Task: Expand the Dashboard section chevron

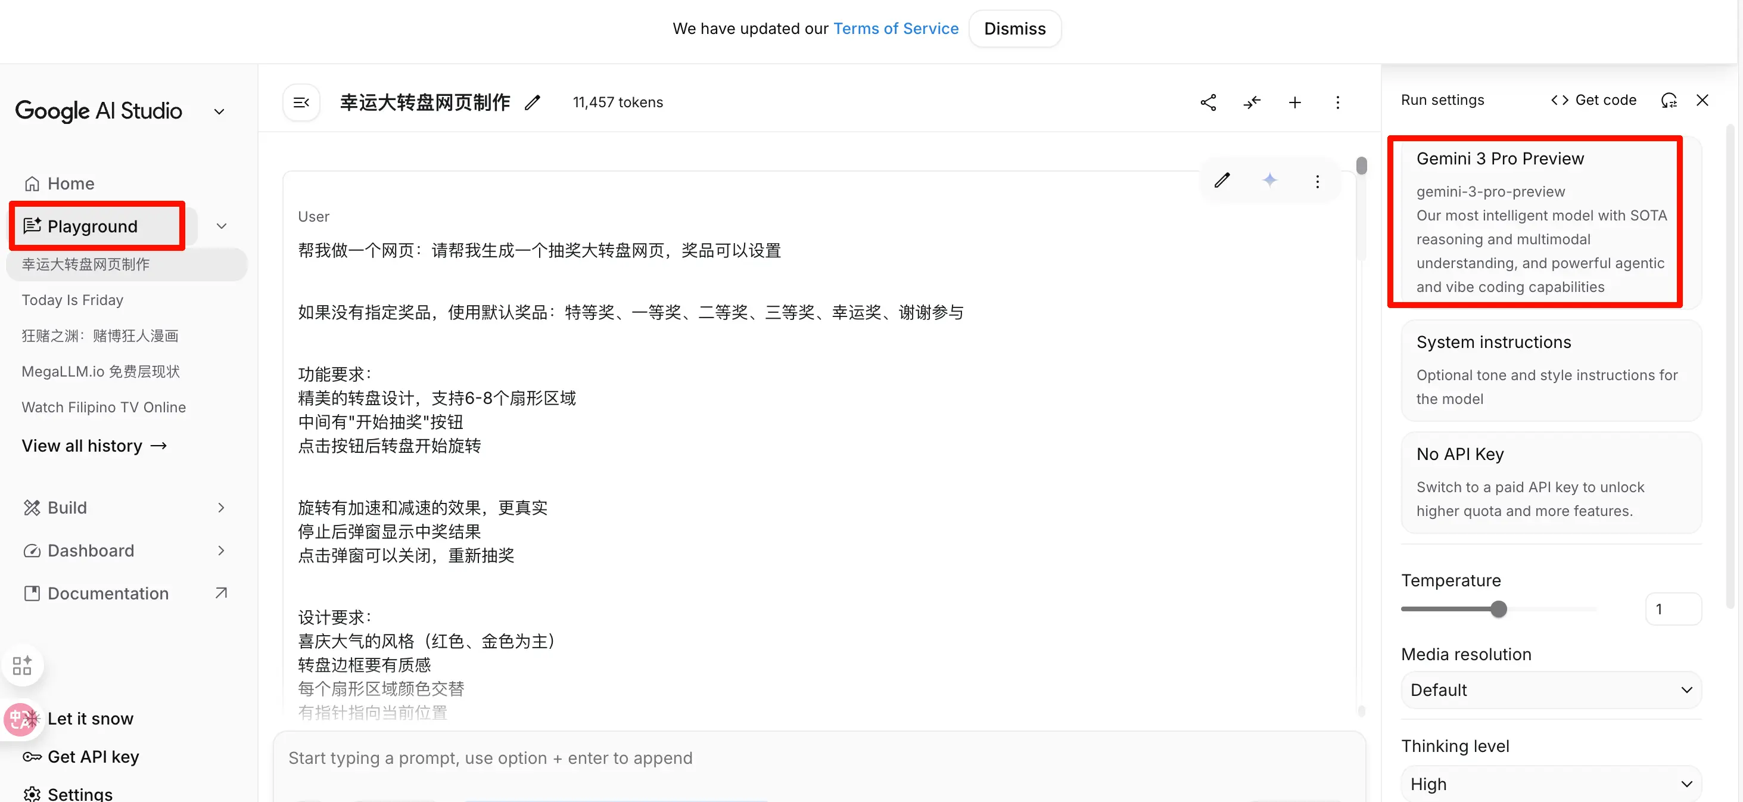Action: (x=220, y=550)
